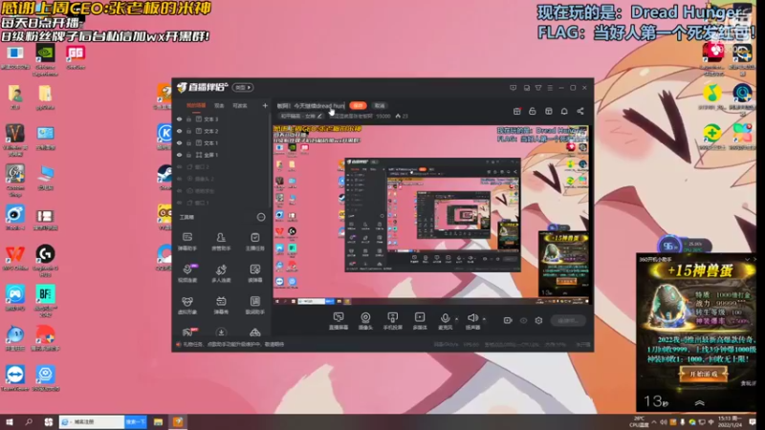Toggle preview visibility eye in bottom bar
The width and height of the screenshot is (765, 430).
[x=523, y=320]
